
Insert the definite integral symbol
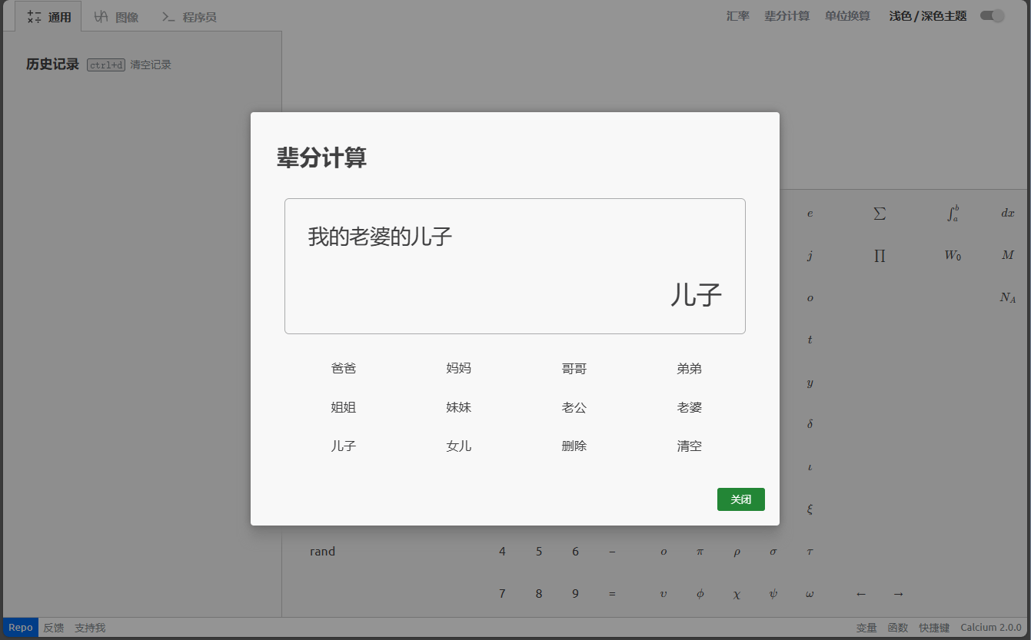[953, 214]
